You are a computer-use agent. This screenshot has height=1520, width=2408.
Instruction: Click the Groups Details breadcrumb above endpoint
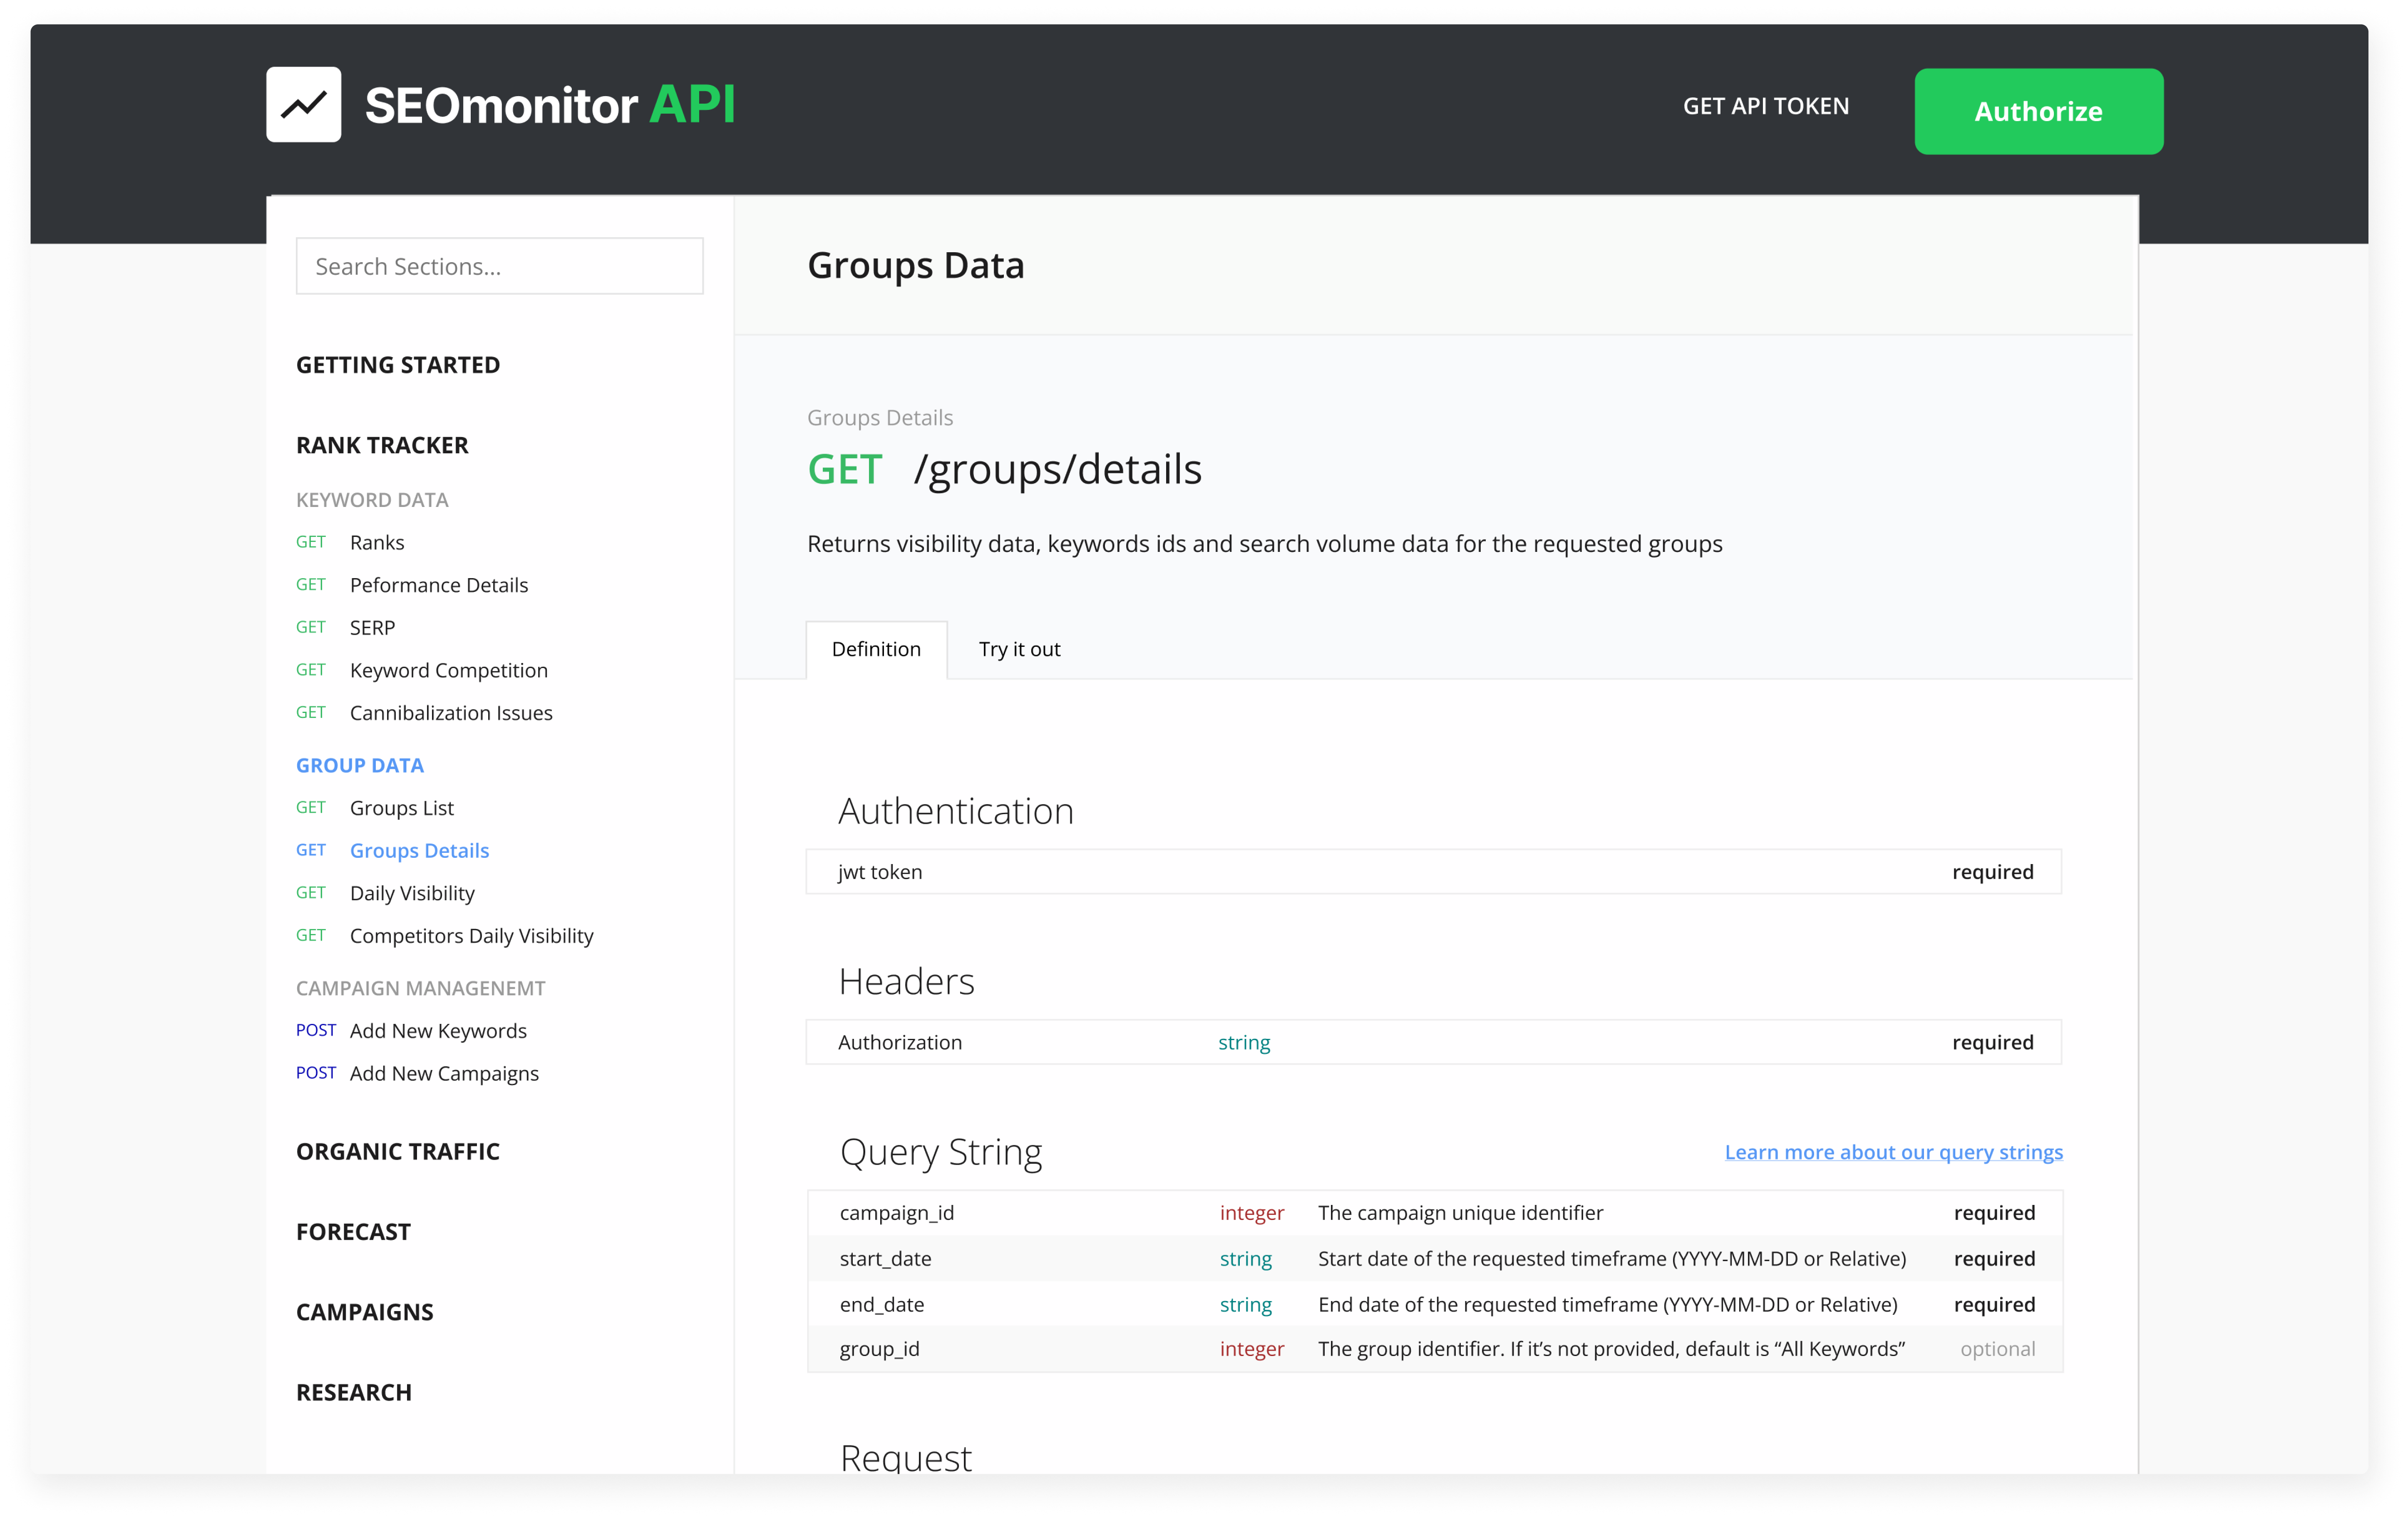[x=880, y=418]
